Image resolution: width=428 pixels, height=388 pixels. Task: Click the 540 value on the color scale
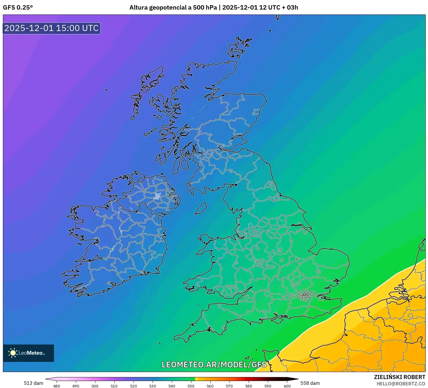[x=172, y=386]
